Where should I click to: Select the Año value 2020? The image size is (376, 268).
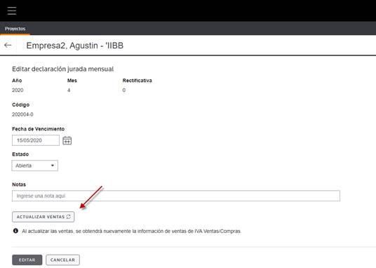pos(18,91)
